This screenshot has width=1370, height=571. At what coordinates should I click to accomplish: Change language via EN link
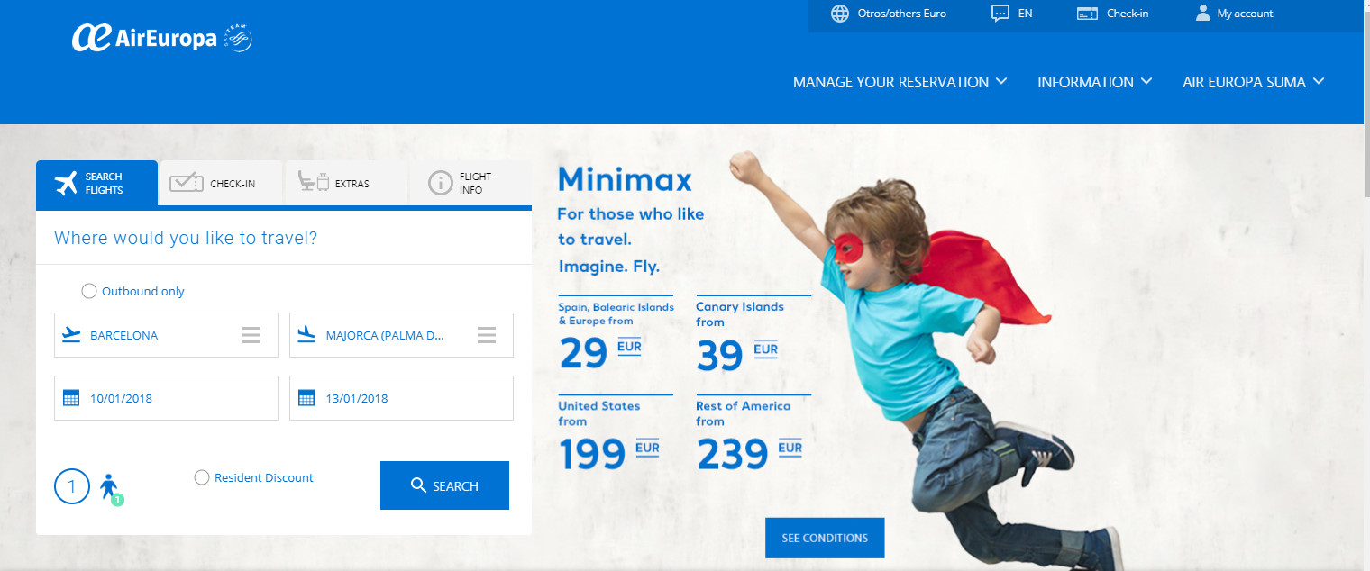coord(1025,14)
